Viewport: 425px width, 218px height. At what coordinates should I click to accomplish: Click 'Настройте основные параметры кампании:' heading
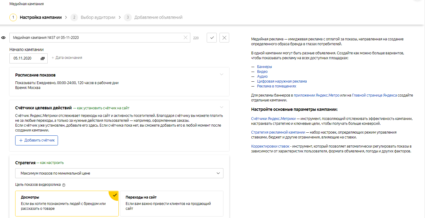click(294, 109)
